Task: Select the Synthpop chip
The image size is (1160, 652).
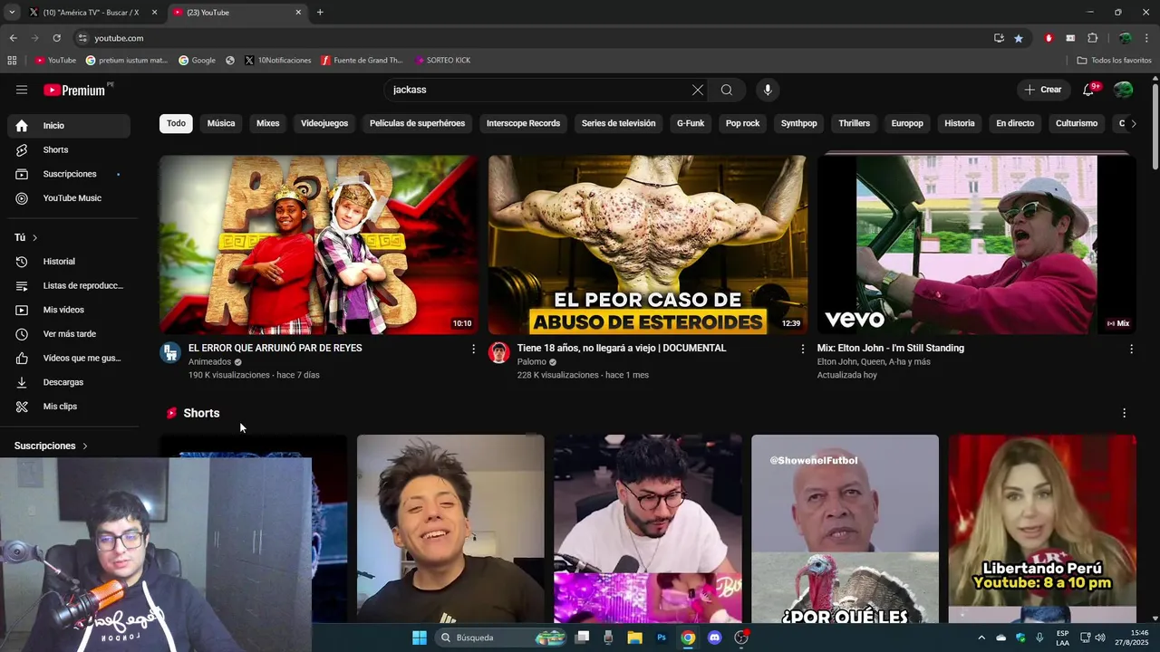Action: 799,123
